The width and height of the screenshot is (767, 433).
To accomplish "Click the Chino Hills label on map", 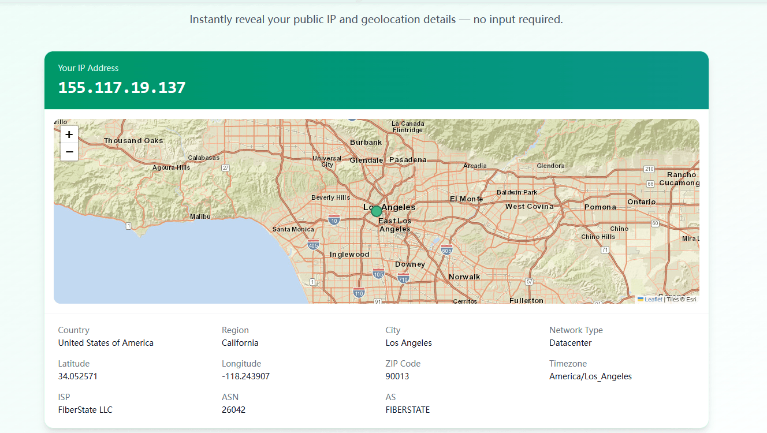I will pos(598,237).
